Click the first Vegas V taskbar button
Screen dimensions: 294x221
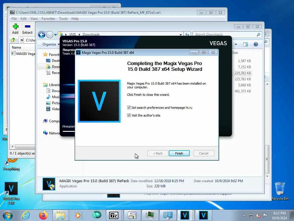pos(185,215)
